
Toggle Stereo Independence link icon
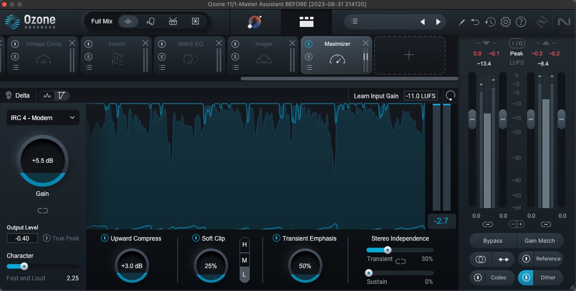401,261
